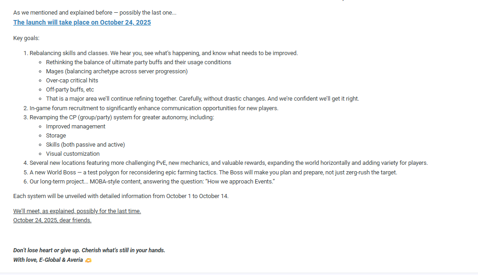Click the "Key goals:" heading text
The image size is (478, 275).
pyautogui.click(x=26, y=38)
